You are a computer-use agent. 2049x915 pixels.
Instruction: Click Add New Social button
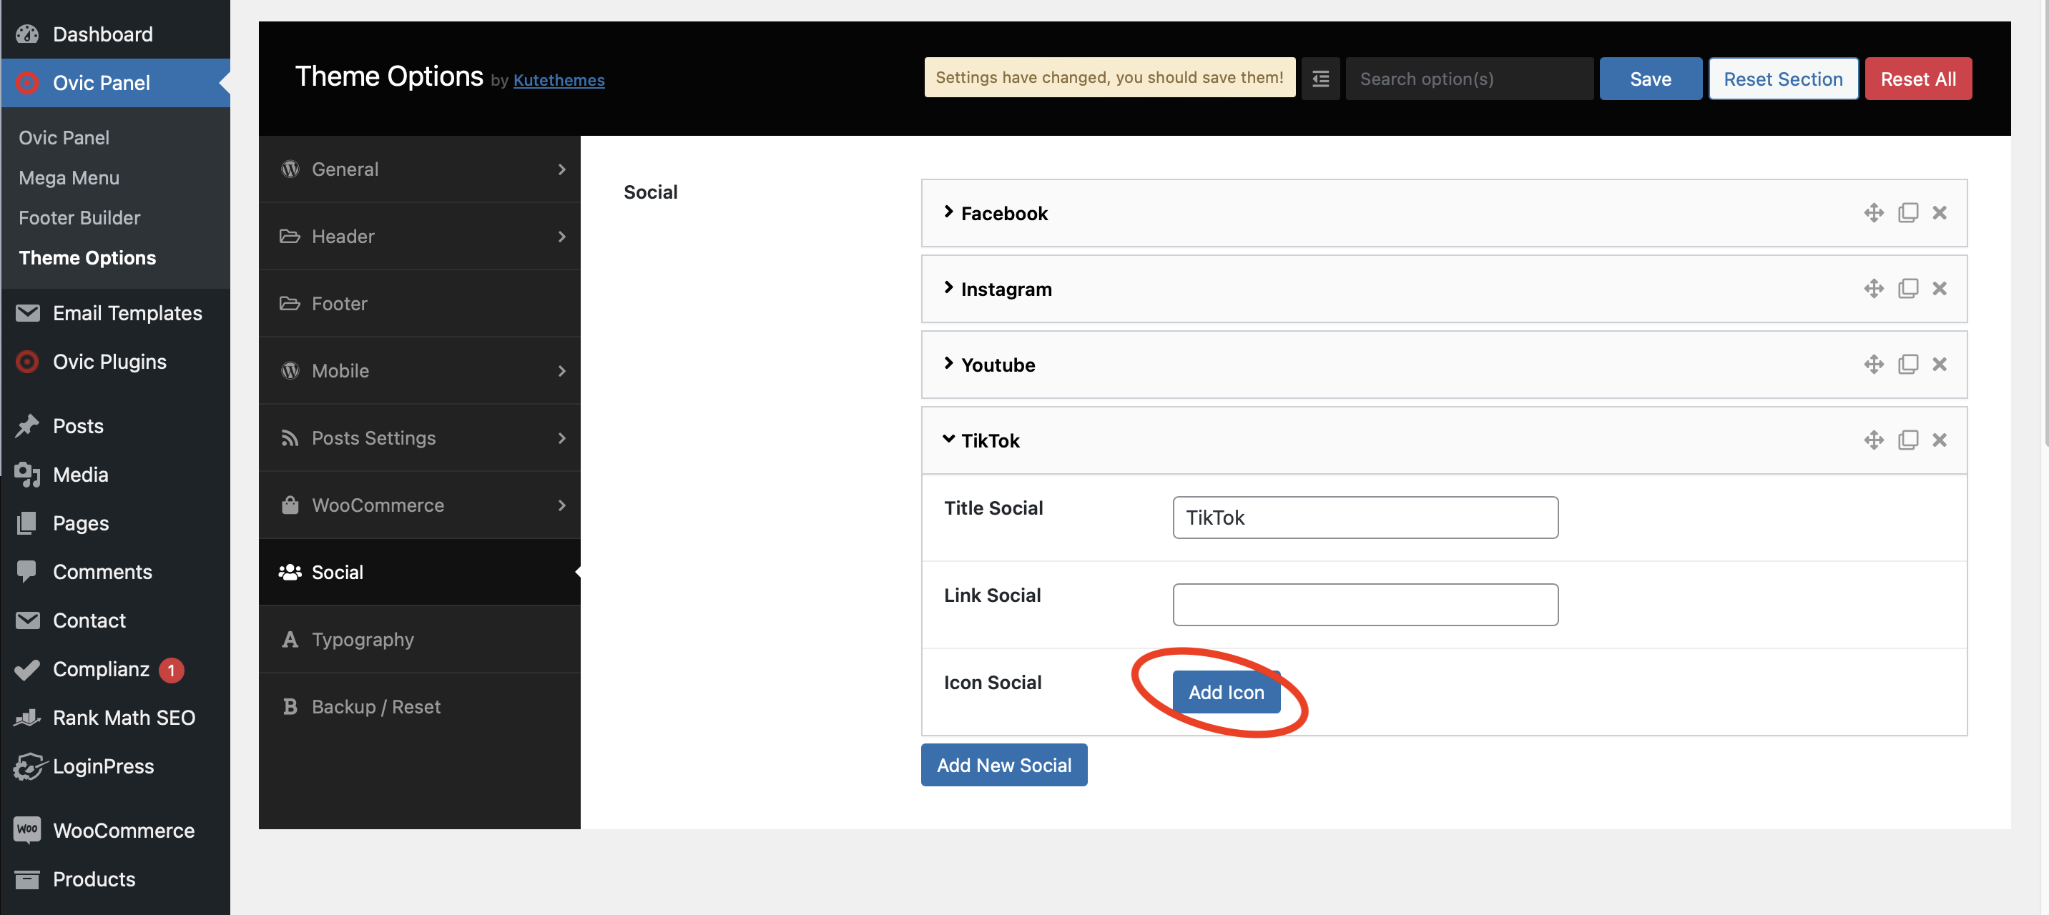coord(1004,765)
